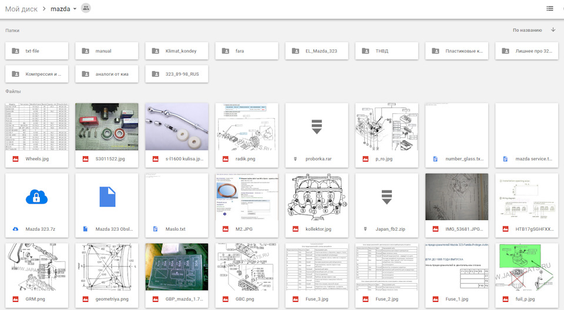The width and height of the screenshot is (564, 310).
Task: Open the txt-file folder
Action: pyautogui.click(x=36, y=50)
